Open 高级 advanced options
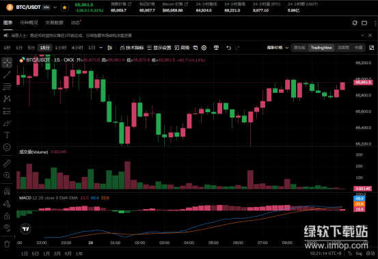Image resolution: width=378 pixels, height=259 pixels. pyautogui.click(x=182, y=48)
